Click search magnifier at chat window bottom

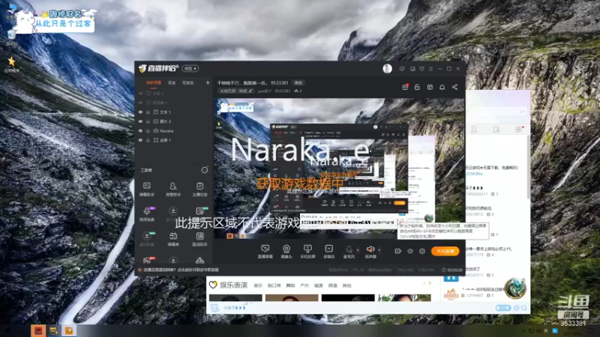tap(523, 308)
